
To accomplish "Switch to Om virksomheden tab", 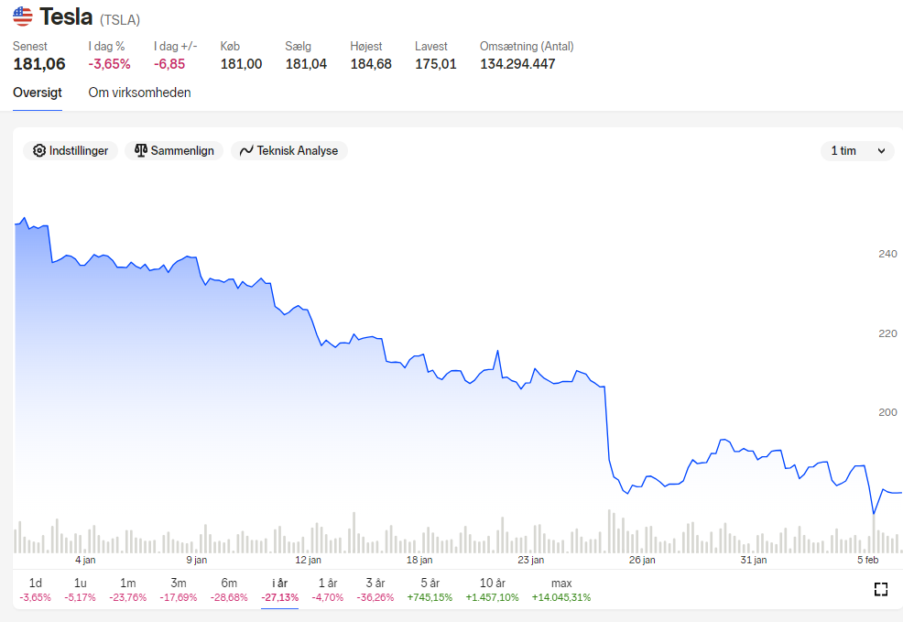I will click(x=139, y=93).
